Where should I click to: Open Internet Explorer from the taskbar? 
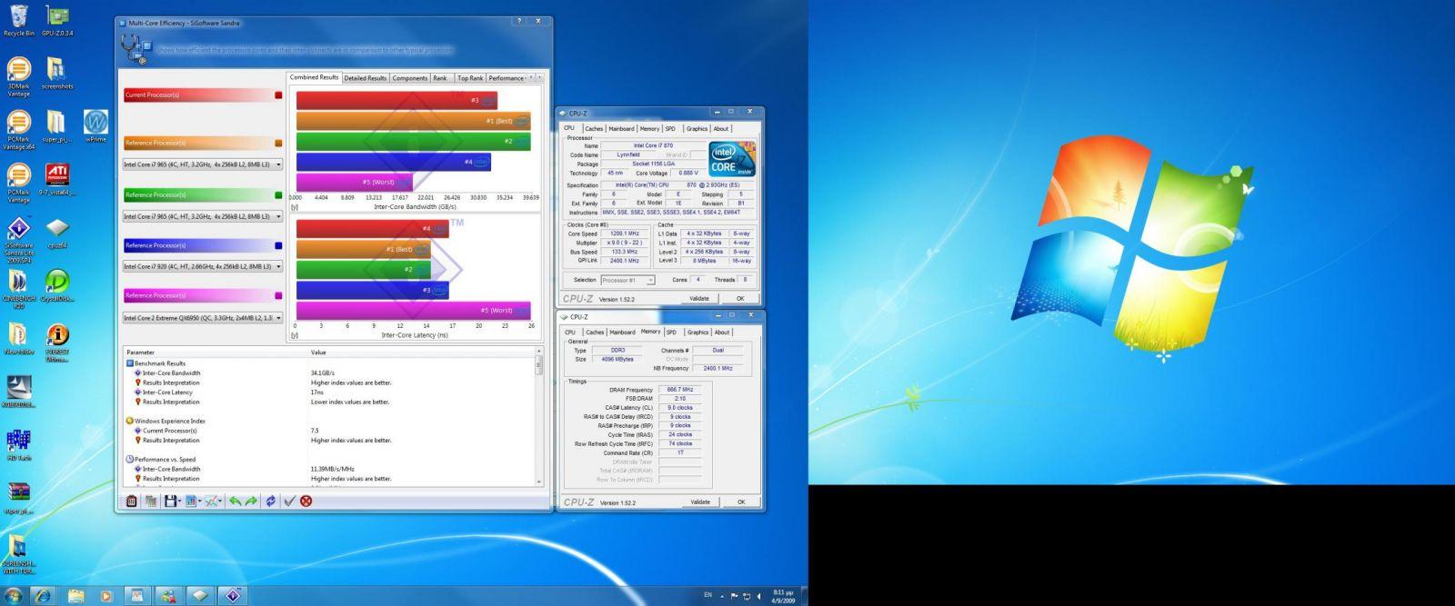(43, 595)
